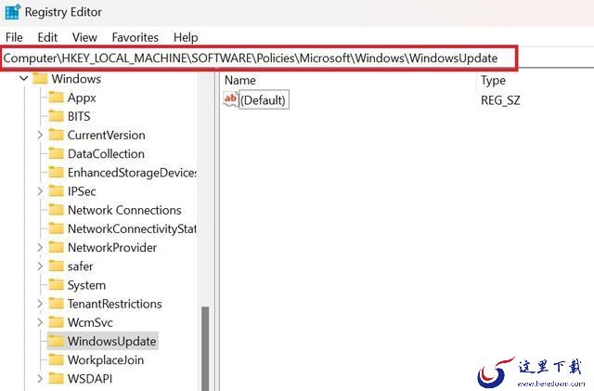Viewport: 594px width, 391px height.
Task: Select the IPSec key label
Action: point(82,191)
